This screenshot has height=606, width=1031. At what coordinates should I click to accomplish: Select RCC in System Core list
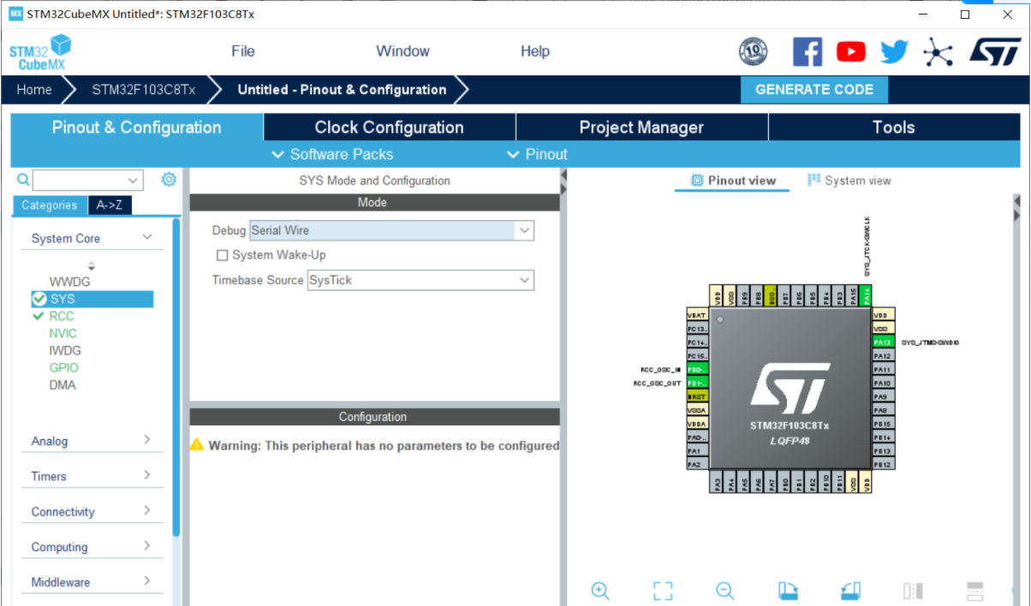(x=62, y=316)
